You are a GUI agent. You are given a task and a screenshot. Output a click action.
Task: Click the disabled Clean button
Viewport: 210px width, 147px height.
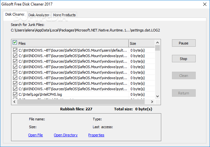tap(184, 76)
